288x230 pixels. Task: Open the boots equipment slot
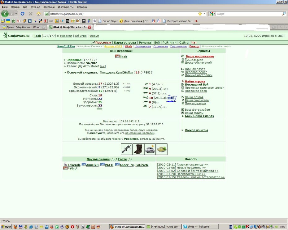click(x=138, y=149)
